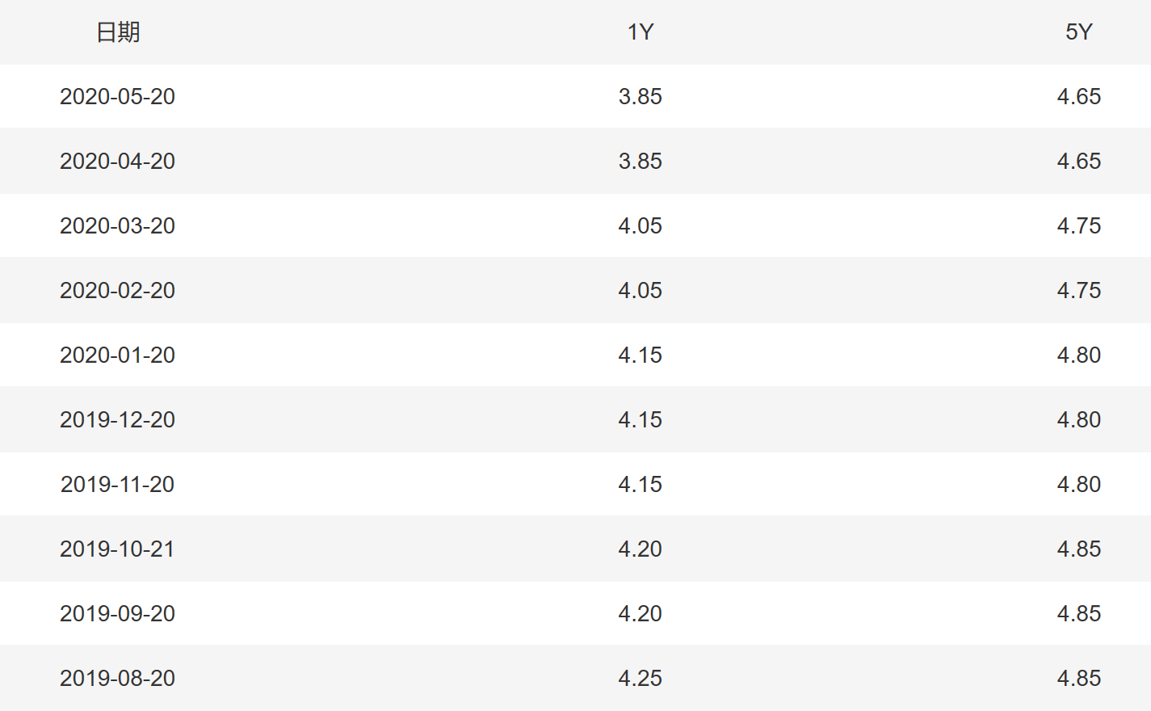The image size is (1151, 711).
Task: Click the 5Y column header
Action: [x=1079, y=32]
